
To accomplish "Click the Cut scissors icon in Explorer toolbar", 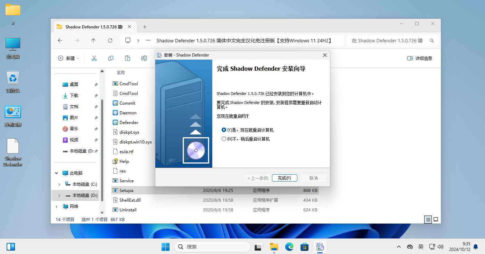I will [x=94, y=58].
